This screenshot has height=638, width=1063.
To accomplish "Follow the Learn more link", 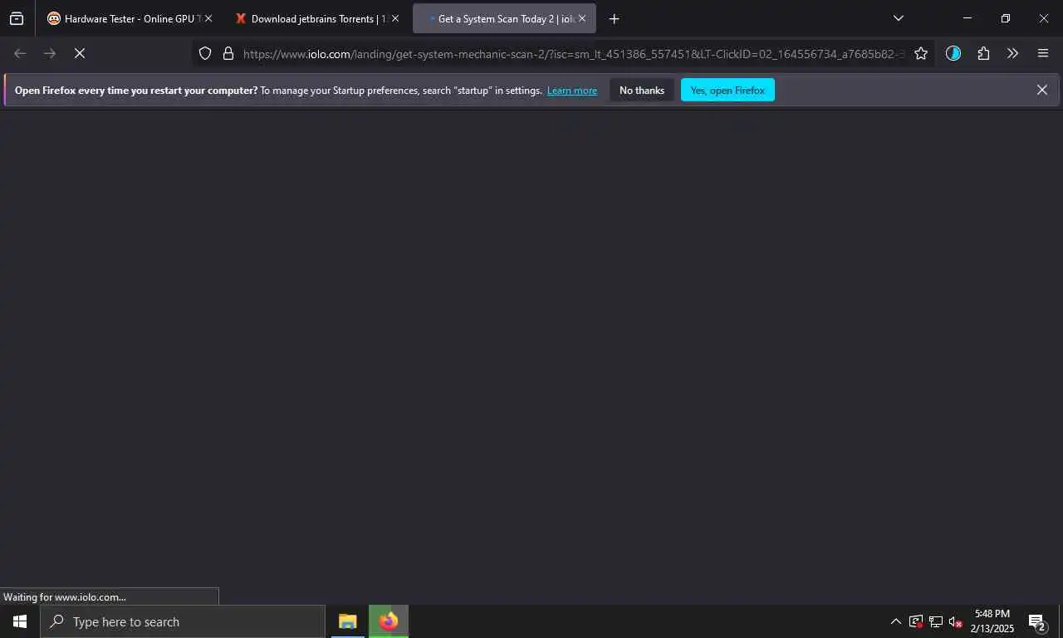I will tap(572, 90).
